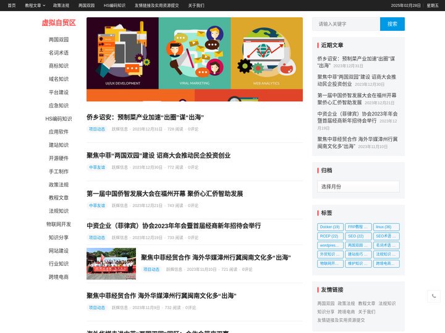The image size is (445, 333).
Task: Open 友情链接及实用资源提交 under 友情链接 panel
Action: pos(341,320)
